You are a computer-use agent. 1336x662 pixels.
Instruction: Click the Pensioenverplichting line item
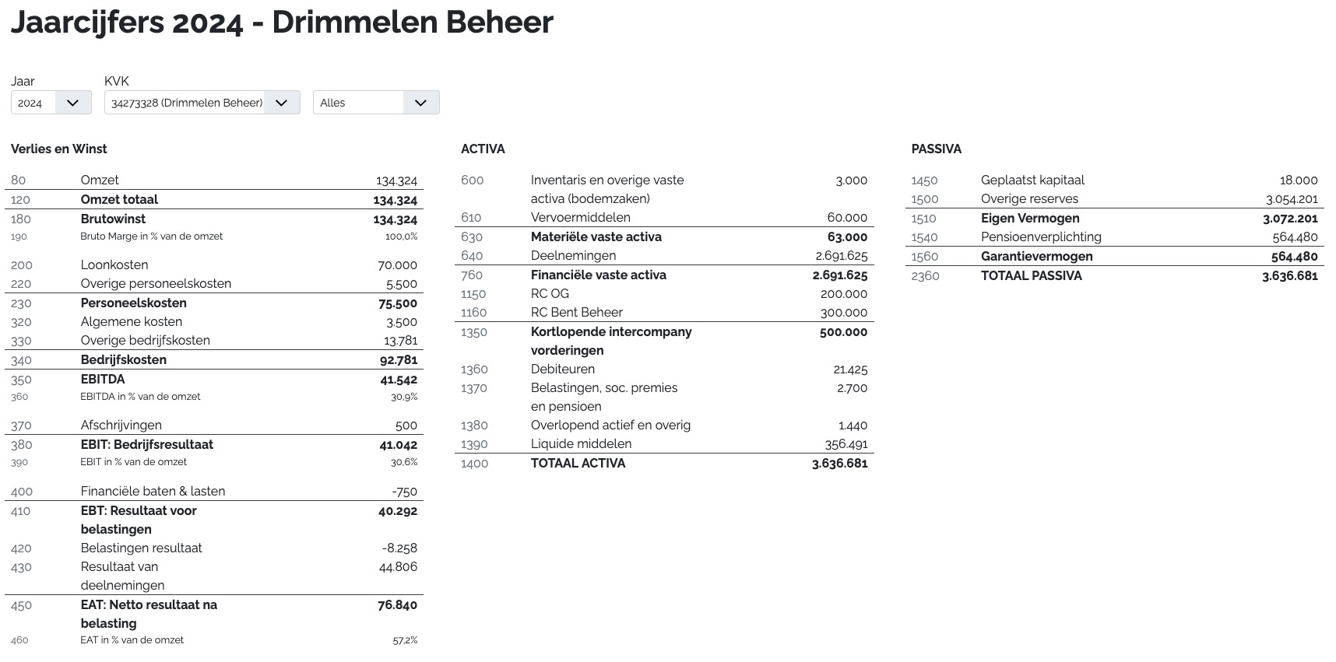[x=1041, y=236]
